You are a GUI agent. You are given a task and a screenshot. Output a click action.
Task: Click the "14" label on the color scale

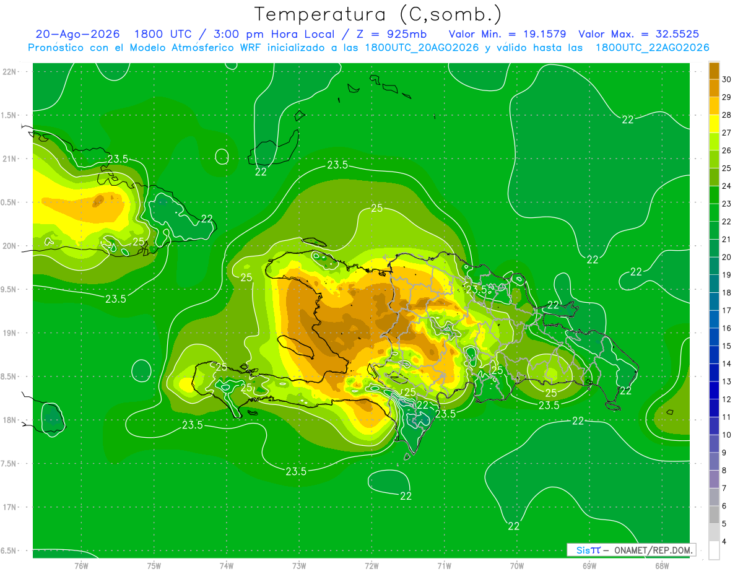(x=727, y=363)
